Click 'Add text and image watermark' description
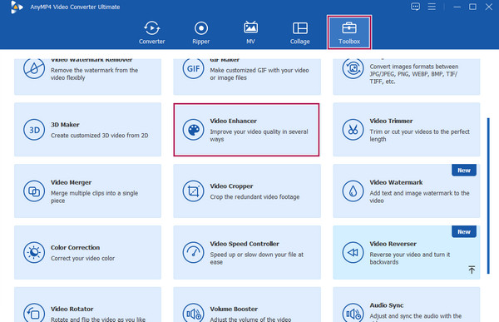This screenshot has height=322, width=499. pyautogui.click(x=419, y=197)
